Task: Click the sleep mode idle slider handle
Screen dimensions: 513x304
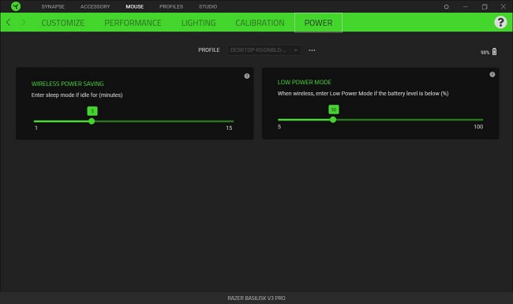Action: point(92,121)
